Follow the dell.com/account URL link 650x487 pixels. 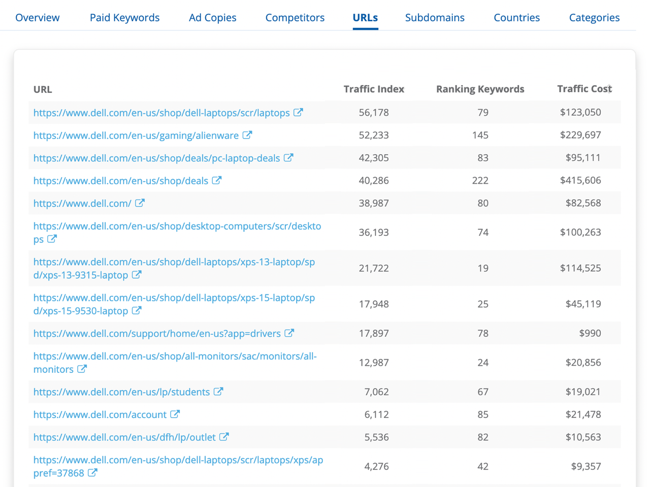click(100, 414)
